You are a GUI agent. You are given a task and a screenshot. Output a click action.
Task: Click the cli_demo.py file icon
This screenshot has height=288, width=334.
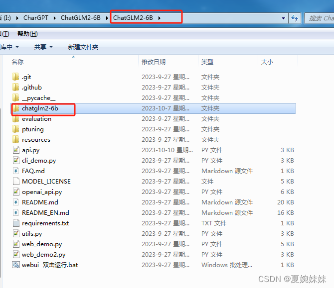(16, 160)
